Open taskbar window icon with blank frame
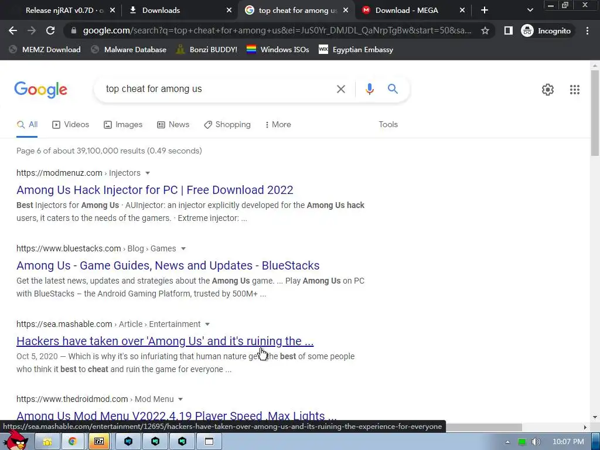 (209, 441)
